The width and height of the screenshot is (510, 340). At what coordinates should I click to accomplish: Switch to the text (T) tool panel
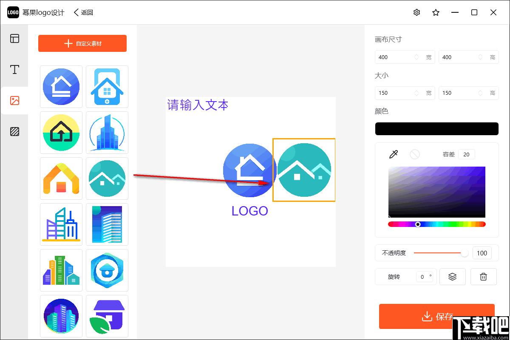[14, 69]
